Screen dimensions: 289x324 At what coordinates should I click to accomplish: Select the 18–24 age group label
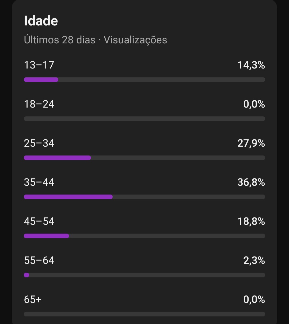[39, 104]
